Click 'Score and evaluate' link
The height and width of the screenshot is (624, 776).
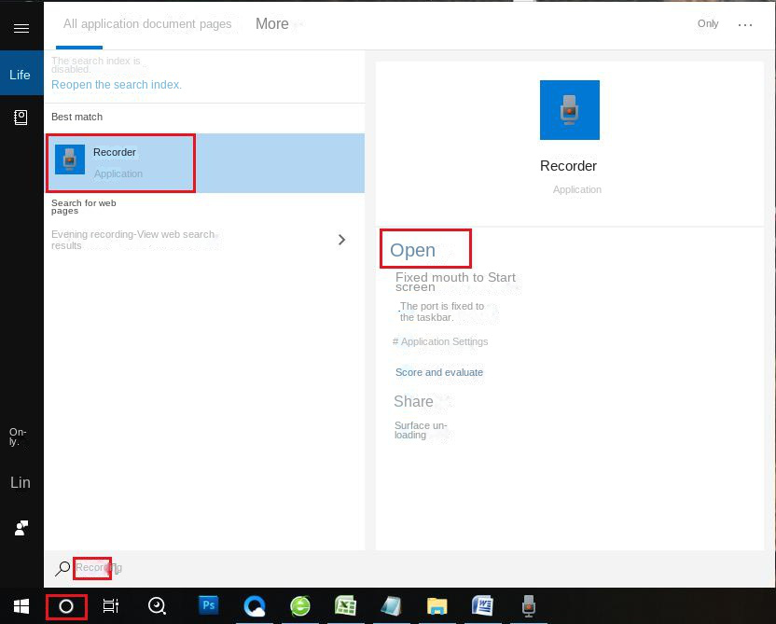point(439,372)
